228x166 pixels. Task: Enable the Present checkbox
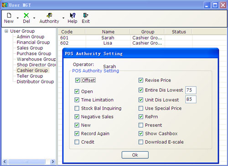[x=141, y=125]
